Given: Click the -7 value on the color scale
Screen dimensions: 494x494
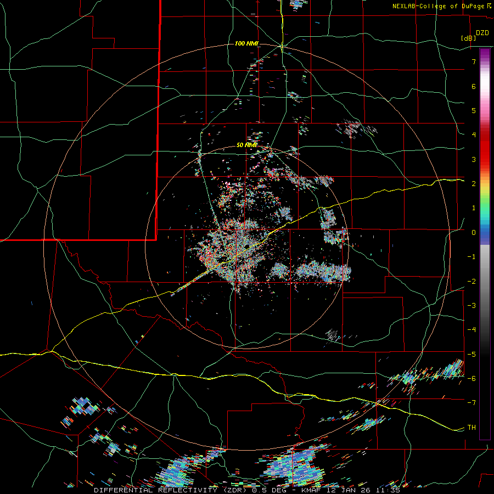Looking at the screenshot, I should (471, 403).
